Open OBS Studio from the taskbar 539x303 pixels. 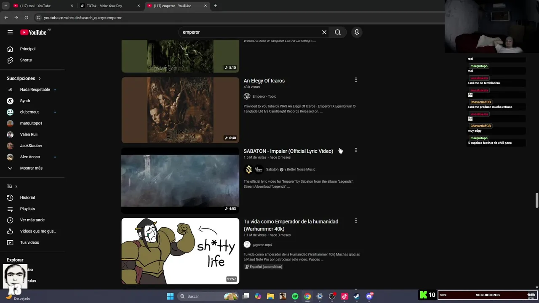click(332, 296)
